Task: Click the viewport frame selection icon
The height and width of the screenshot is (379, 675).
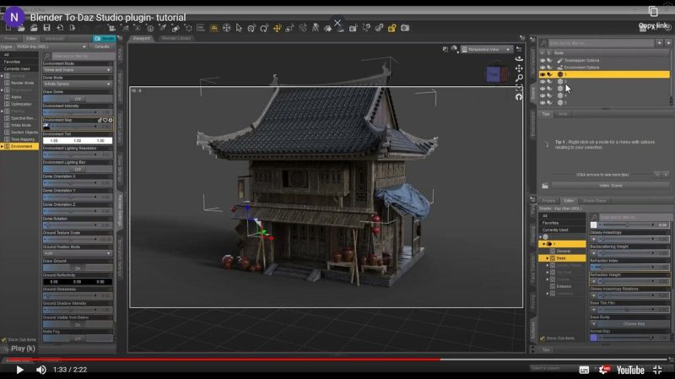Action: (519, 88)
